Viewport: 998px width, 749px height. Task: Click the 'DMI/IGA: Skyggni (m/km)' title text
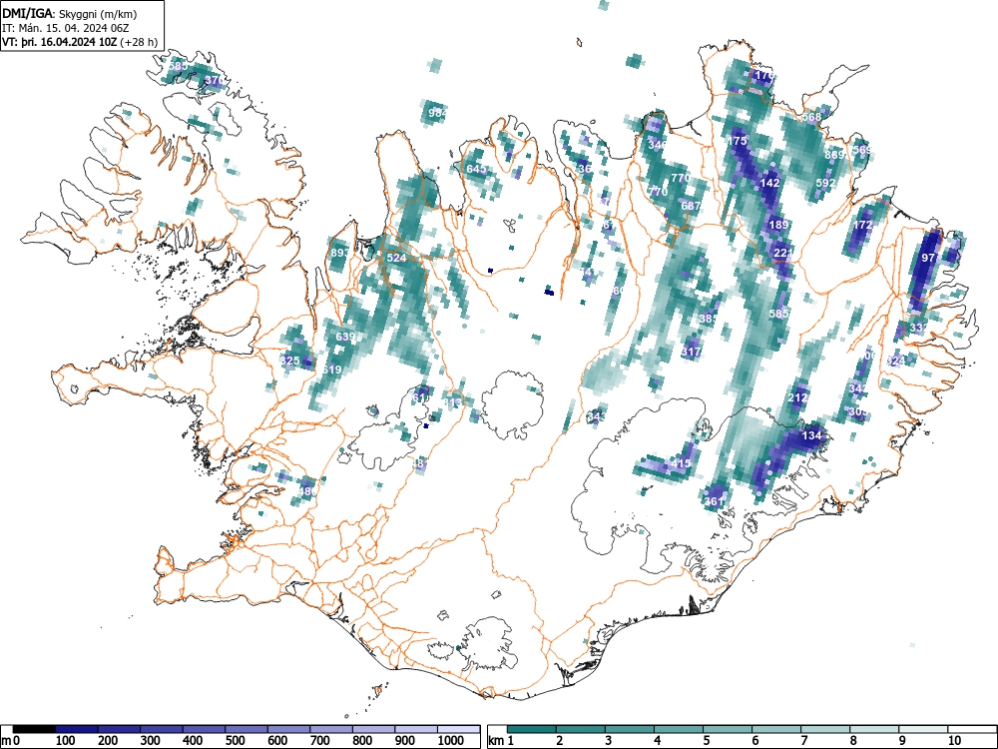pos(70,13)
